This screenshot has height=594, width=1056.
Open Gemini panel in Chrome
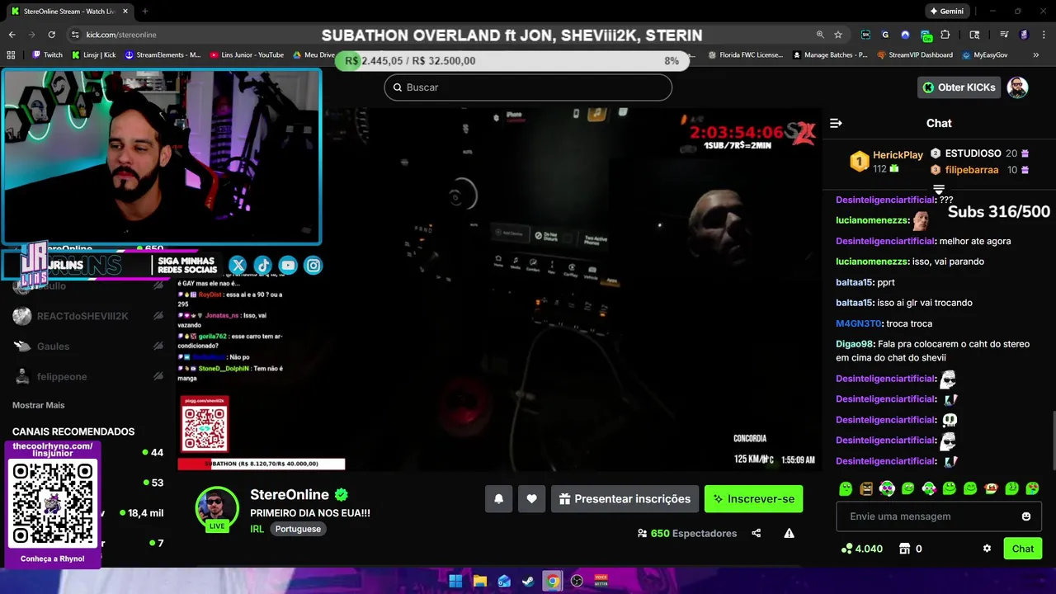pos(947,12)
